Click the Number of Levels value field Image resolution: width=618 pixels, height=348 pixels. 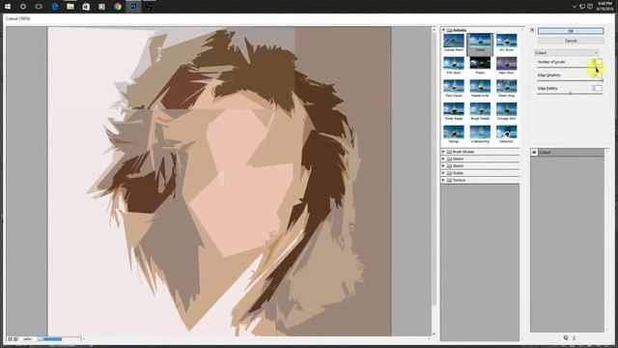pos(597,62)
